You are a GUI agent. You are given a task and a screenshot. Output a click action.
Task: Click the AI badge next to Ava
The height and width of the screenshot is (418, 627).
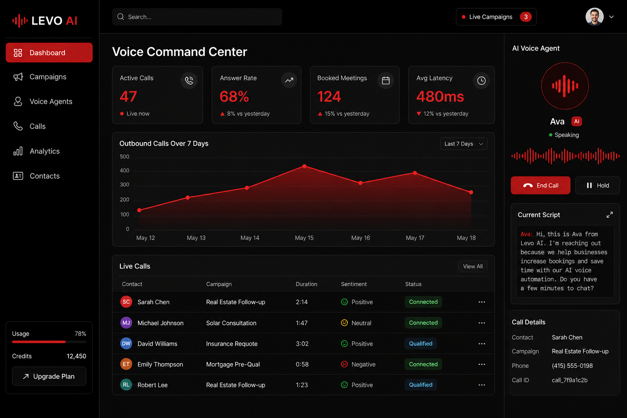click(577, 121)
